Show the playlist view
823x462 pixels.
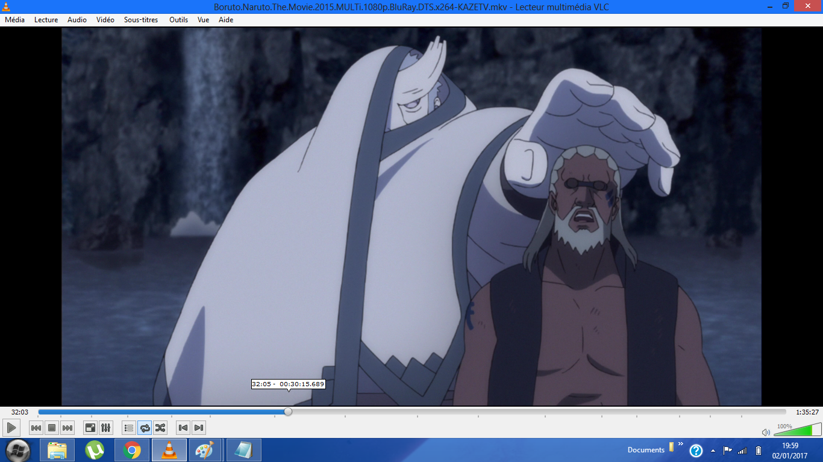pos(129,428)
